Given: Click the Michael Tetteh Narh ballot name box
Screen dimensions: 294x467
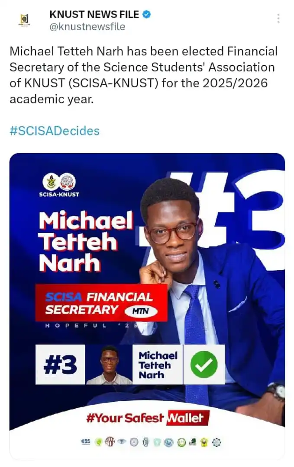Looking at the screenshot, I should [158, 364].
